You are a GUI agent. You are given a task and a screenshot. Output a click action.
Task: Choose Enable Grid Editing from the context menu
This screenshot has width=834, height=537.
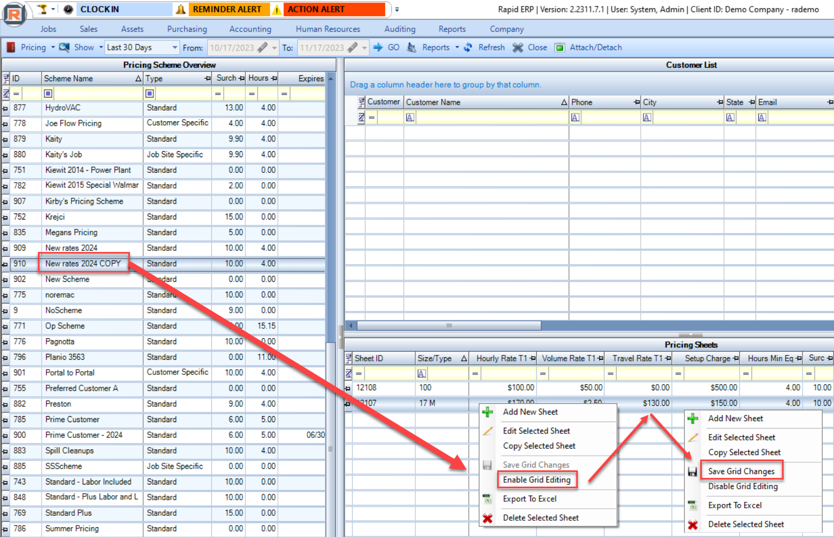click(537, 480)
